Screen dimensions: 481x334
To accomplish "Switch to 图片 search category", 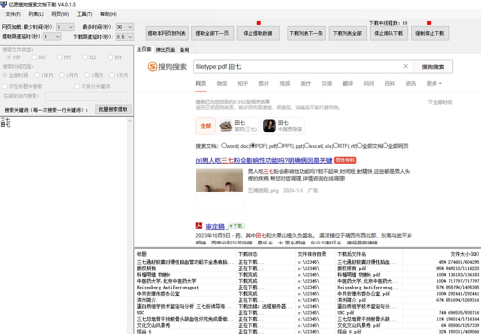I will tap(264, 83).
